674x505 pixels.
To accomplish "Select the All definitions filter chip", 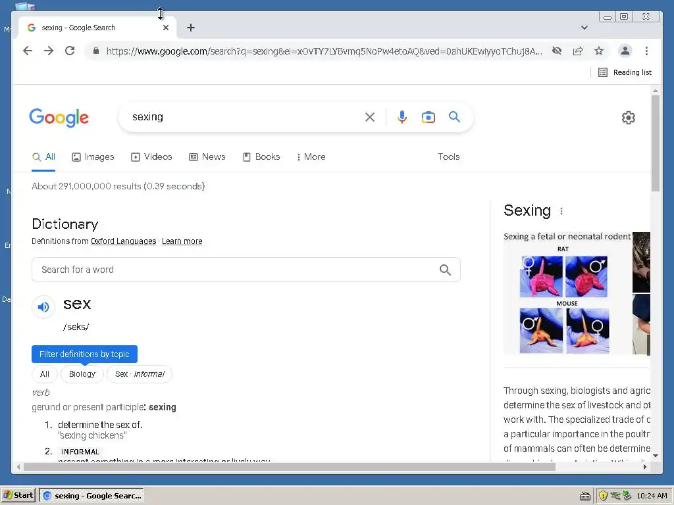I will tap(45, 374).
